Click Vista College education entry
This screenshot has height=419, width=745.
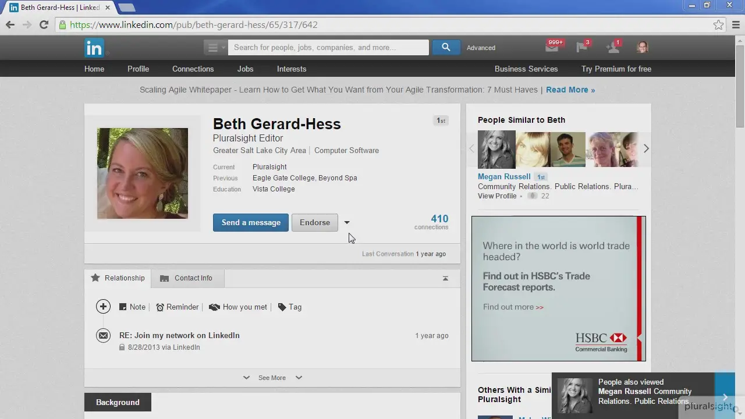(x=274, y=189)
